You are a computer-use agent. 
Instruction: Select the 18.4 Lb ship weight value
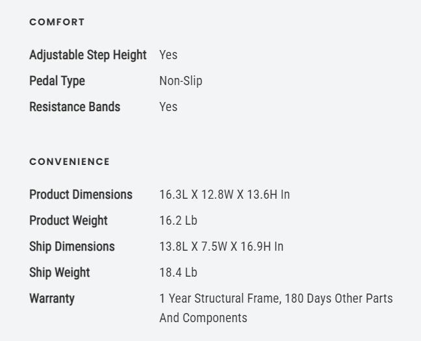(x=178, y=273)
